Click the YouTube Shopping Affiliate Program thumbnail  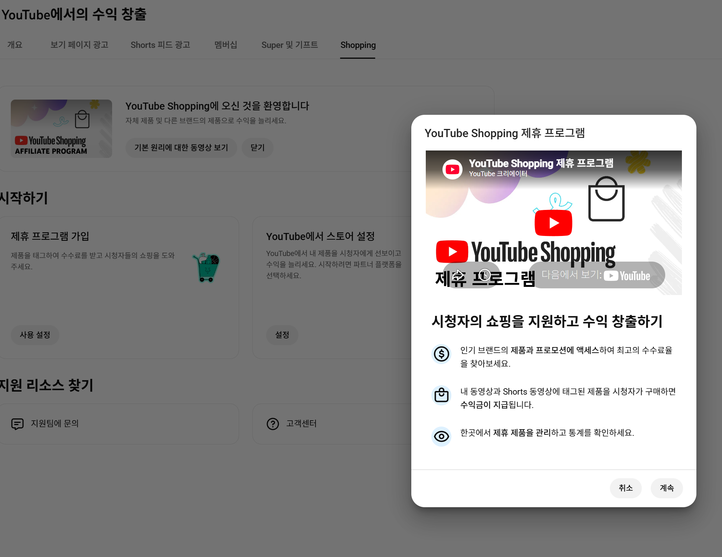coord(61,129)
